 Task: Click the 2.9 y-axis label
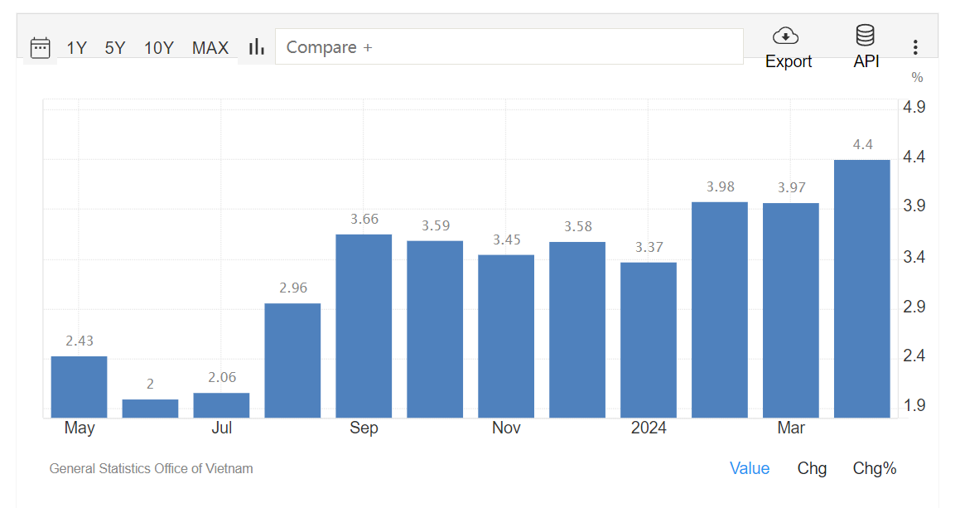(x=914, y=307)
